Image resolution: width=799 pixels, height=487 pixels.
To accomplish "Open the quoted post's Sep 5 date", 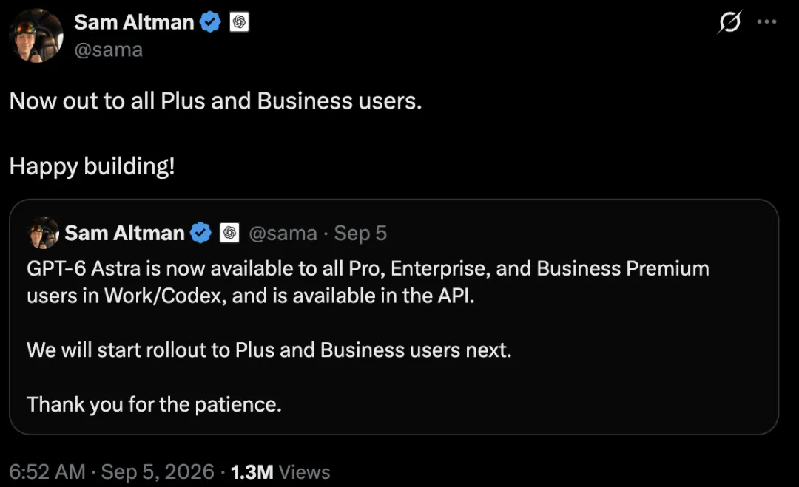I will pyautogui.click(x=360, y=233).
